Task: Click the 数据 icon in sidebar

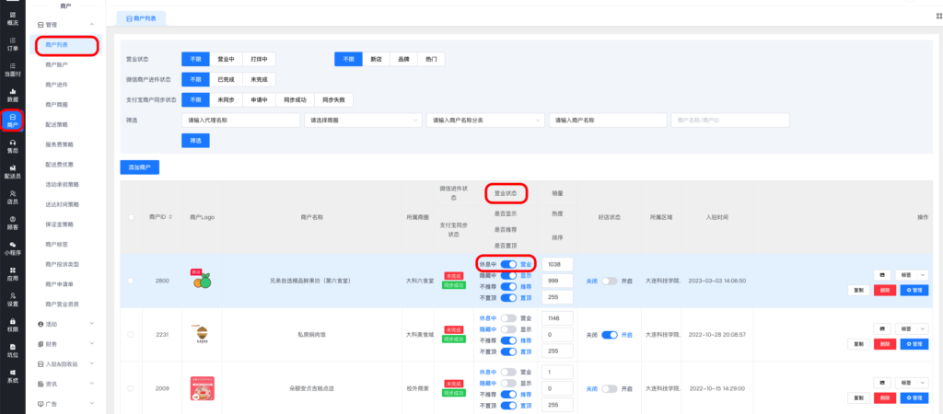Action: tap(12, 94)
